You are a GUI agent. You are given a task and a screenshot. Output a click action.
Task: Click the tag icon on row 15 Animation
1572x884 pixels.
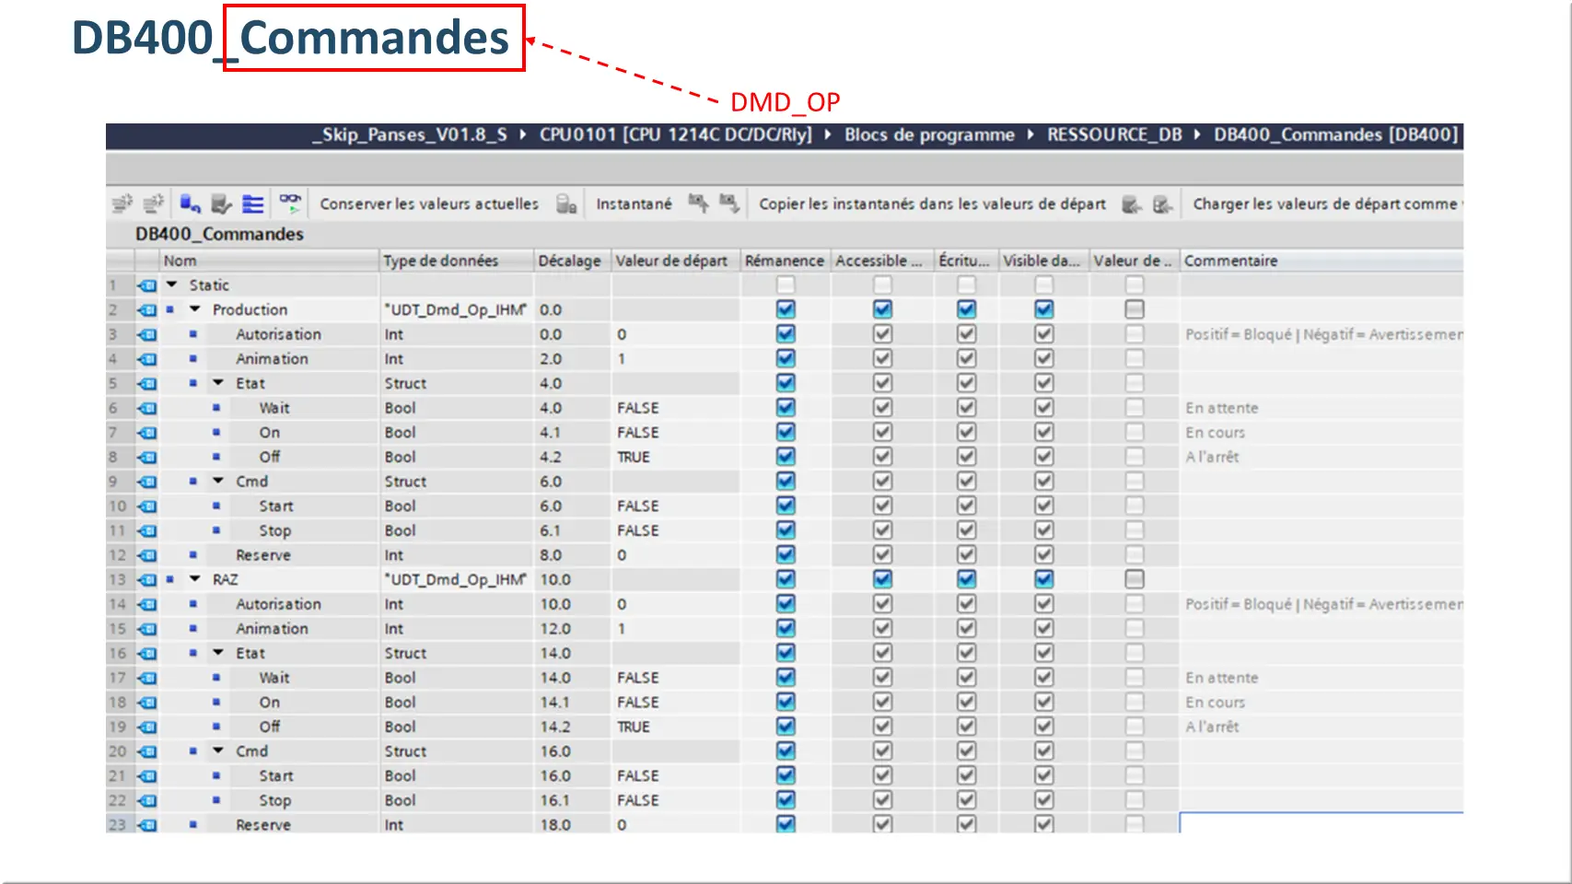pyautogui.click(x=147, y=629)
